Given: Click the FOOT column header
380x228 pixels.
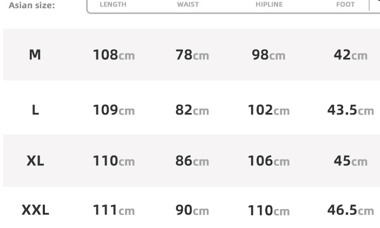Looking at the screenshot, I should (x=345, y=4).
